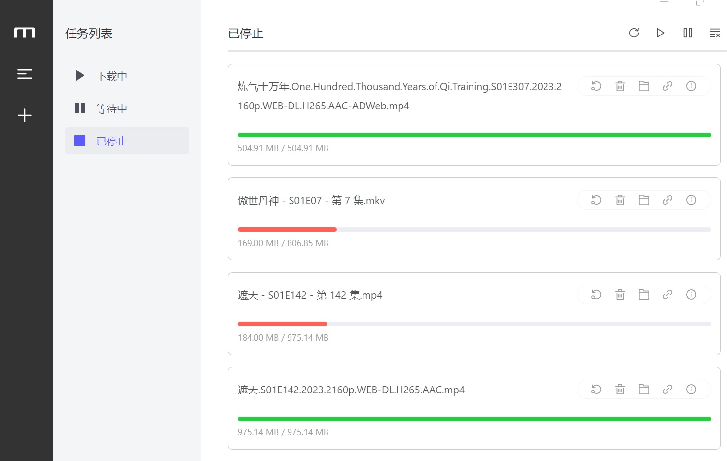
Task: Pause all tasks in the top toolbar
Action: (688, 33)
